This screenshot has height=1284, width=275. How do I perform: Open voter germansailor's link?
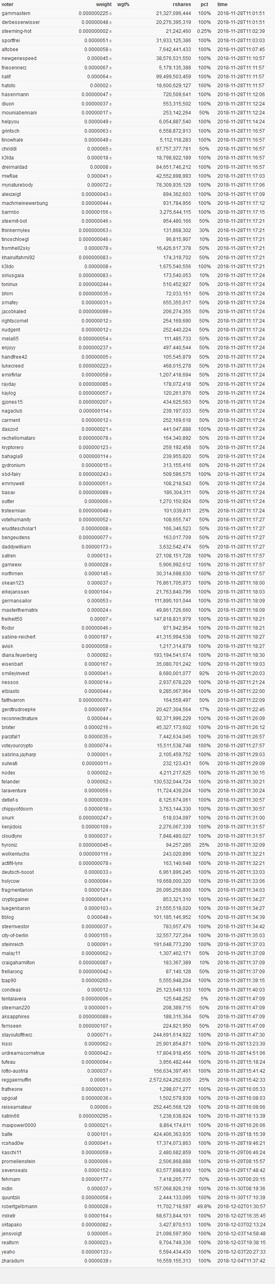click(17, 601)
